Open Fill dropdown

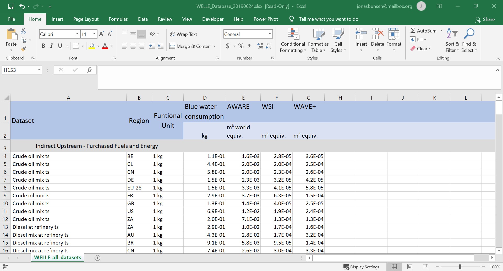click(418, 40)
